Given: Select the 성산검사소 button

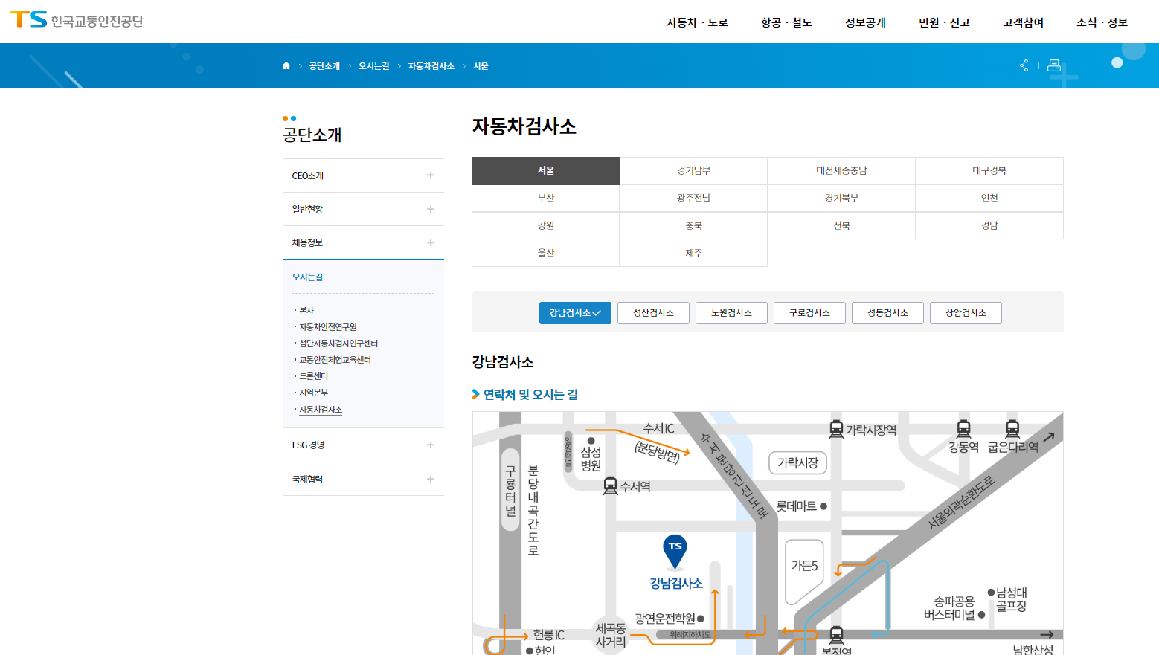Looking at the screenshot, I should [653, 312].
